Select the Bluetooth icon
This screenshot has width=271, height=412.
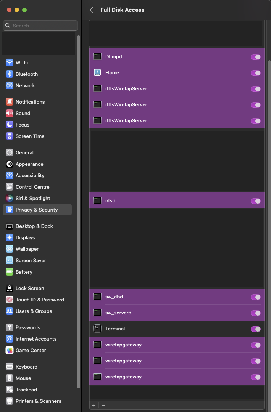(9, 74)
